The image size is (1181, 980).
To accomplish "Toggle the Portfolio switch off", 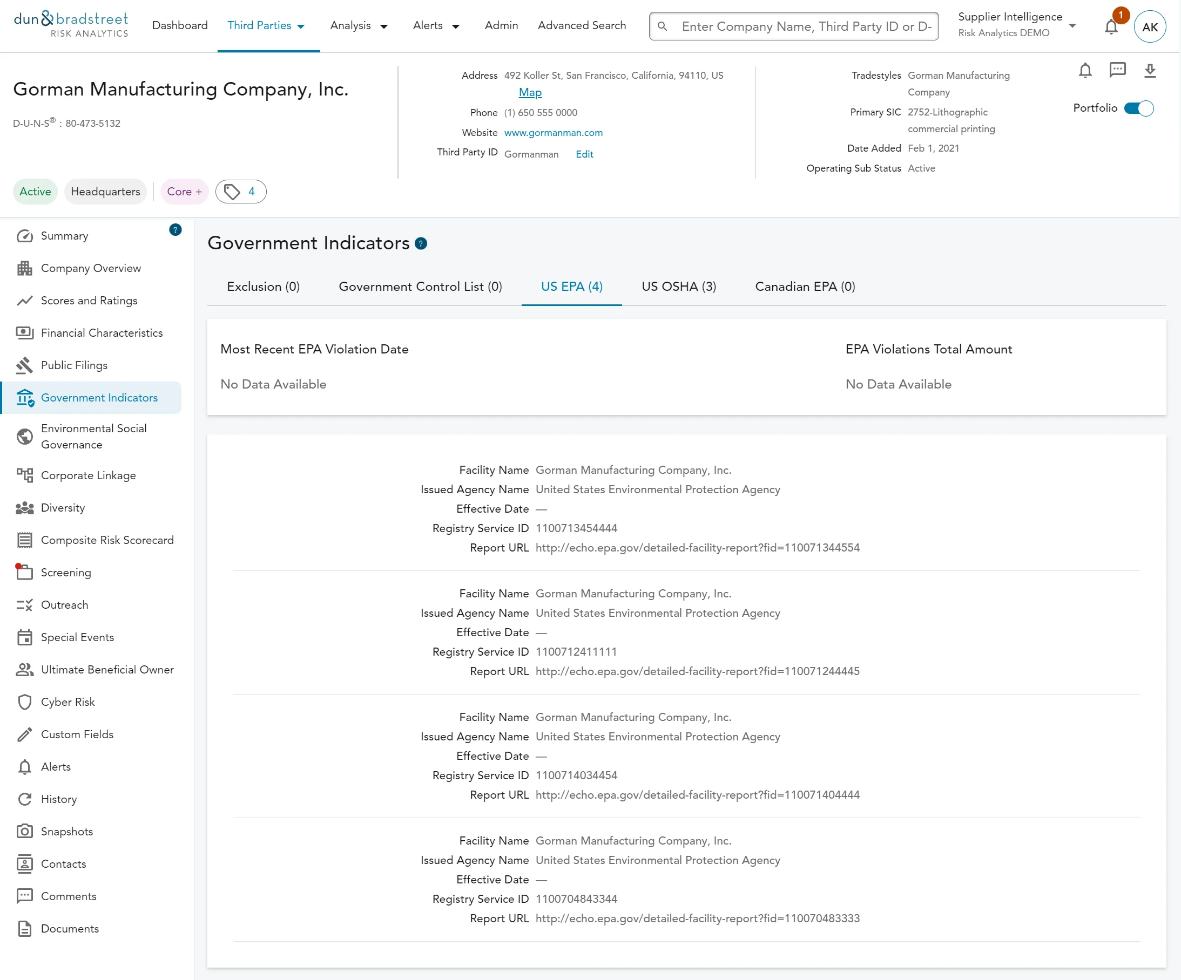I will click(1139, 108).
